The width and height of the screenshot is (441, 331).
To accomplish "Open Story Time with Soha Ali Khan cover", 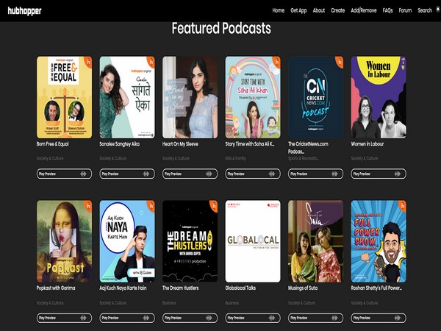I will click(253, 97).
